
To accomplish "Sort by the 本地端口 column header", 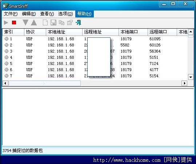I will coord(133,32).
